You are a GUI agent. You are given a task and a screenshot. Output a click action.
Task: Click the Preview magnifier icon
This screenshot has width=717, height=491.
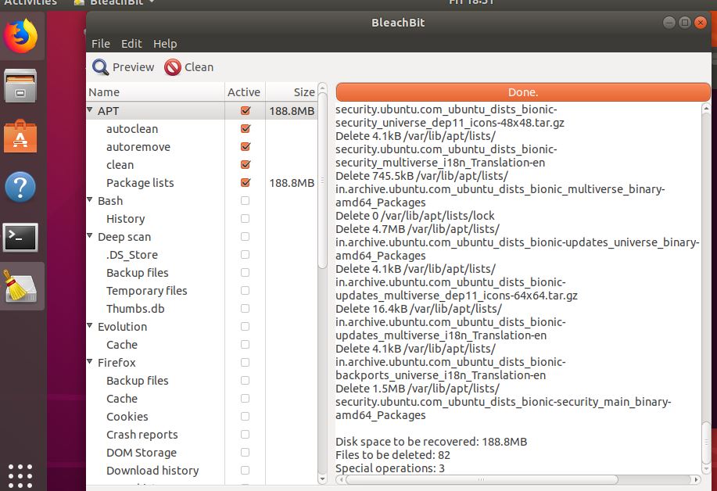coord(100,67)
